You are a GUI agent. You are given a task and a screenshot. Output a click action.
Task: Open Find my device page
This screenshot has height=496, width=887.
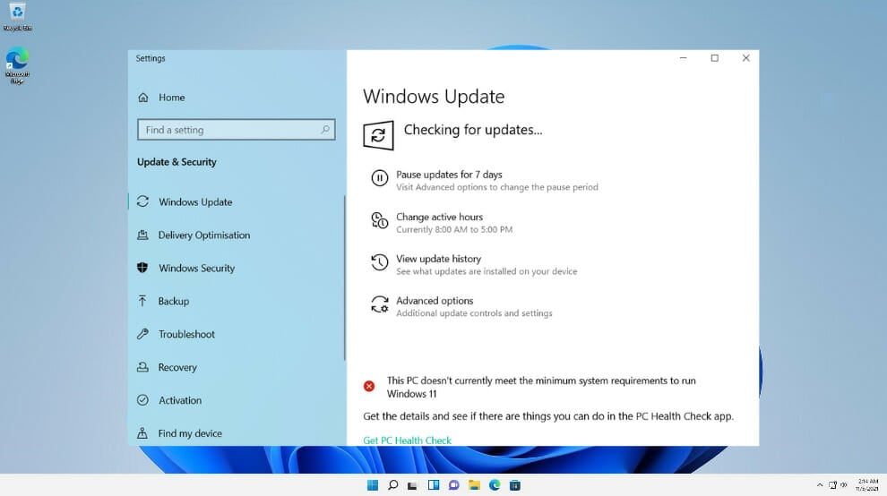(x=190, y=433)
